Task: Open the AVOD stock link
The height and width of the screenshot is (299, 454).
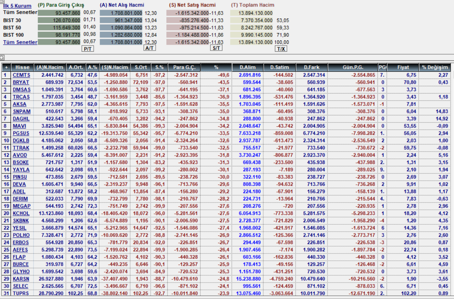Action: tap(20, 155)
